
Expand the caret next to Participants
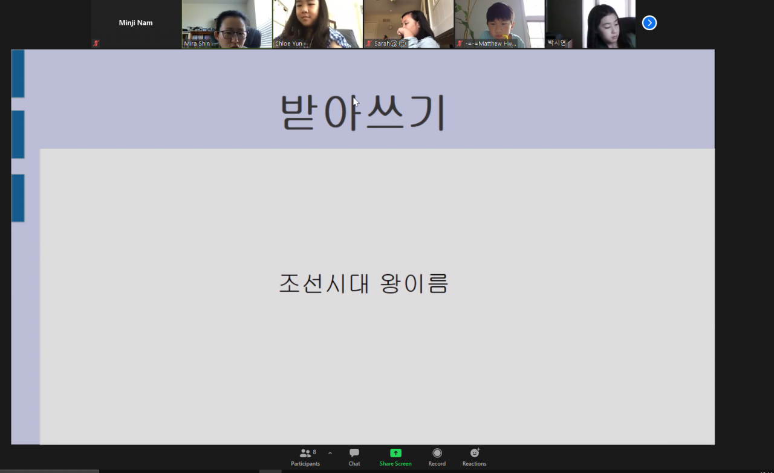coord(330,453)
